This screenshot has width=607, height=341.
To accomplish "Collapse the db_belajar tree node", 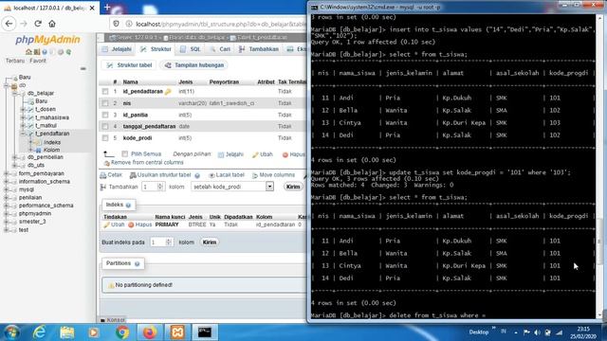I will pos(14,93).
